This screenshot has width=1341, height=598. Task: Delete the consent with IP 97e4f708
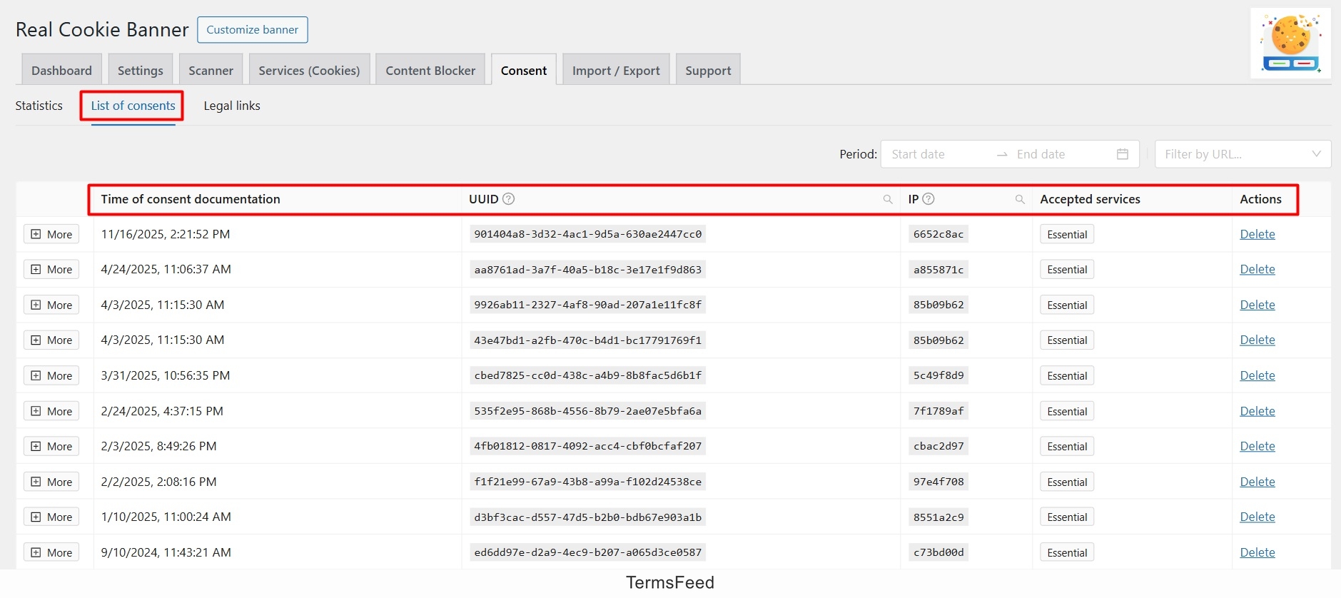[x=1257, y=482]
